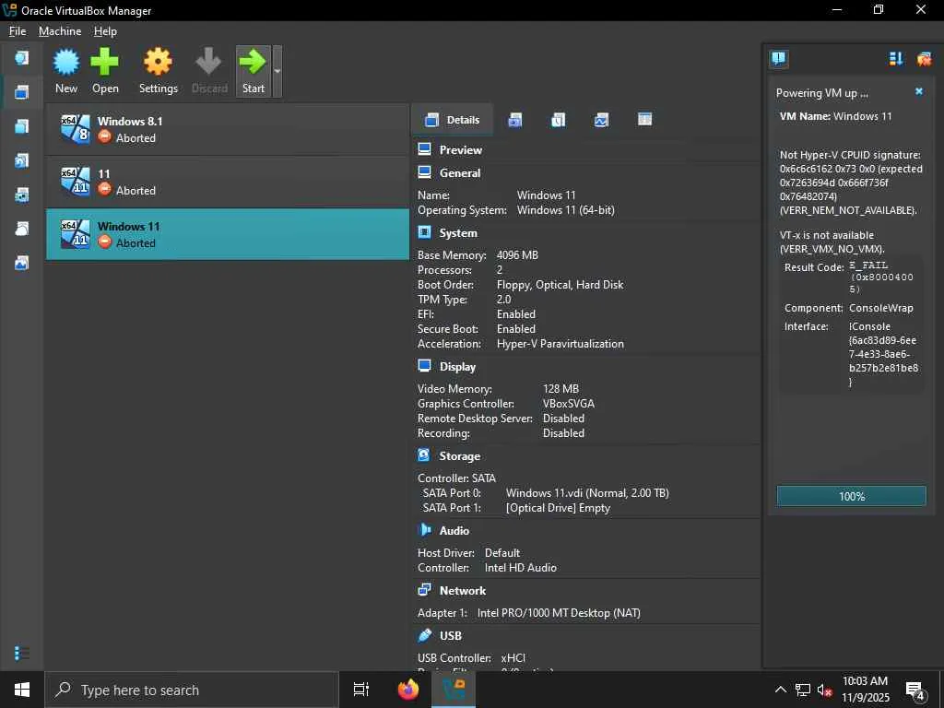Click the VBoxSVGA graphics controller value
This screenshot has width=944, height=708.
(x=568, y=404)
